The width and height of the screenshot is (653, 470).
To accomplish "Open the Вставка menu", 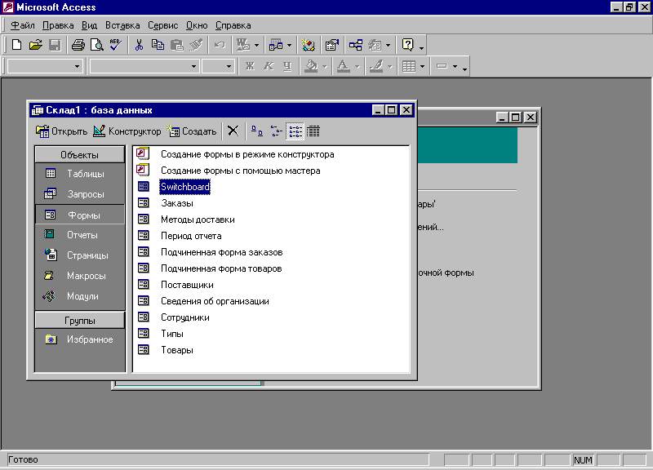I will click(122, 25).
